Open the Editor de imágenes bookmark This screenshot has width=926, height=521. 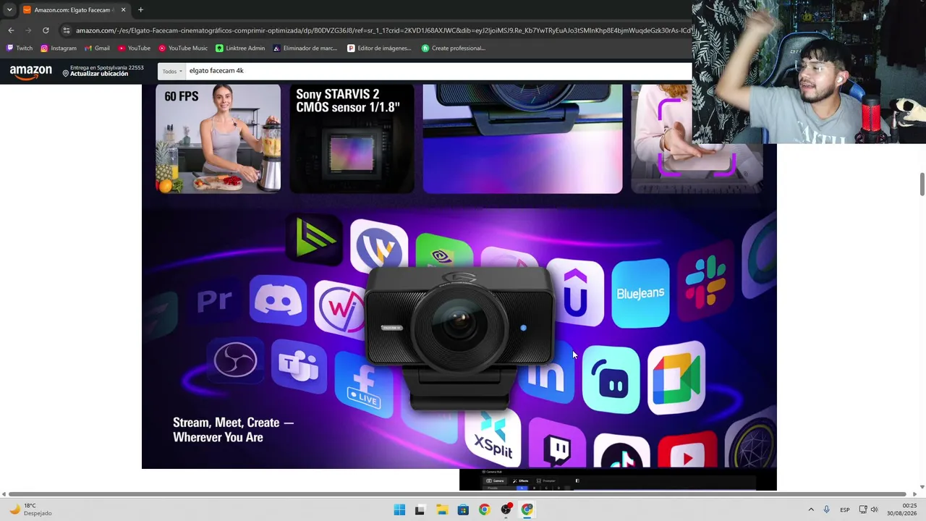(379, 48)
